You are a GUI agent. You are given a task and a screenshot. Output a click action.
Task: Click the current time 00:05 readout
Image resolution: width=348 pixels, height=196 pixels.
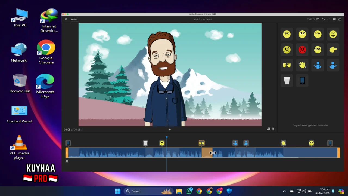point(68,130)
